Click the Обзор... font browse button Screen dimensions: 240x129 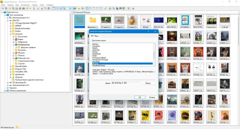(x=148, y=83)
